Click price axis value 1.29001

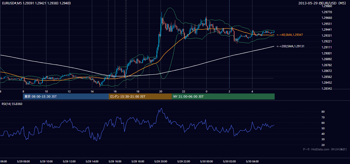tap(326, 53)
